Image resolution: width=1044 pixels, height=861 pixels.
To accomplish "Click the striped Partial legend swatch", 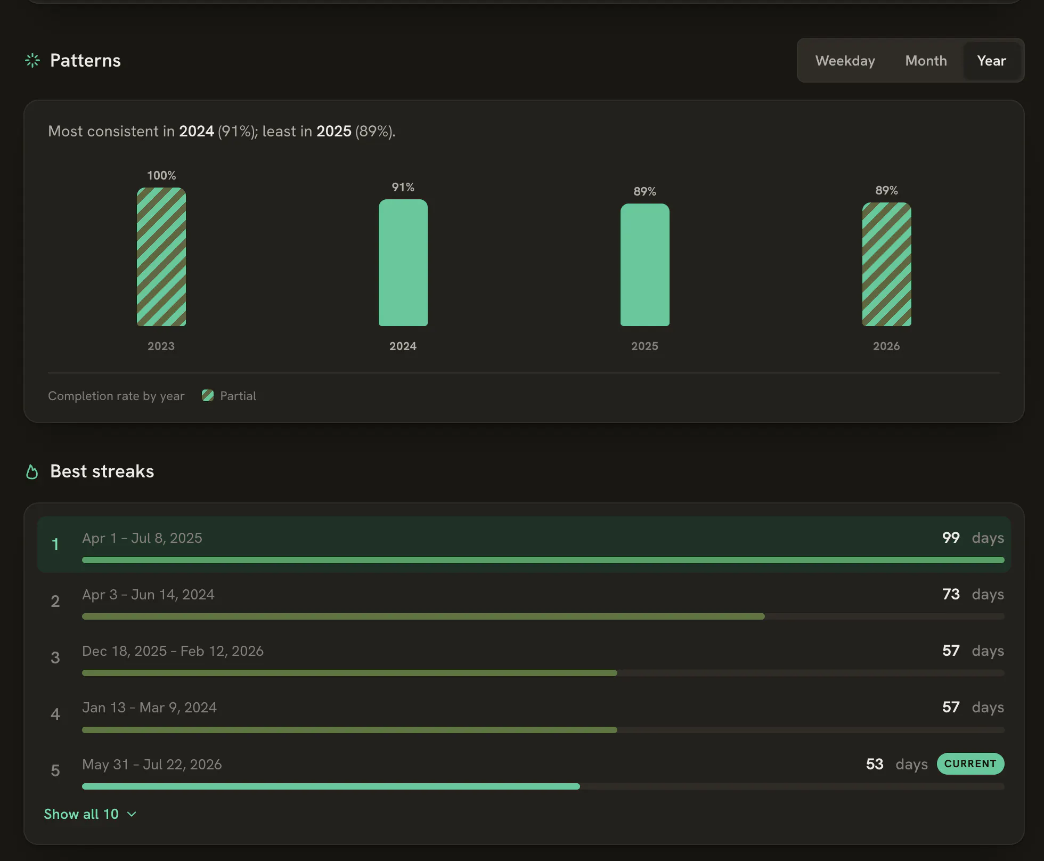I will [x=208, y=395].
